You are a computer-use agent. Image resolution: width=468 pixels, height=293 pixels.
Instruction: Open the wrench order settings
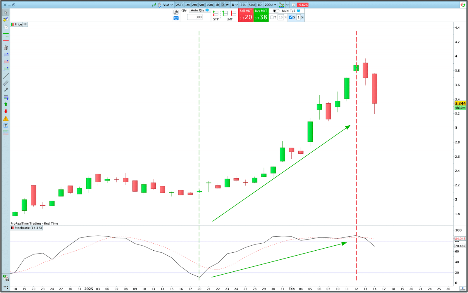point(176,12)
